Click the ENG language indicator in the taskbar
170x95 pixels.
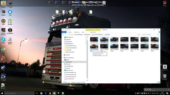(x=158, y=93)
